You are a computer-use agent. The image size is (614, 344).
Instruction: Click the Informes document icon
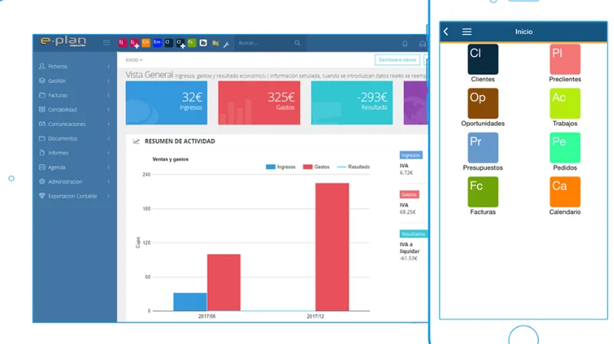pyautogui.click(x=42, y=152)
